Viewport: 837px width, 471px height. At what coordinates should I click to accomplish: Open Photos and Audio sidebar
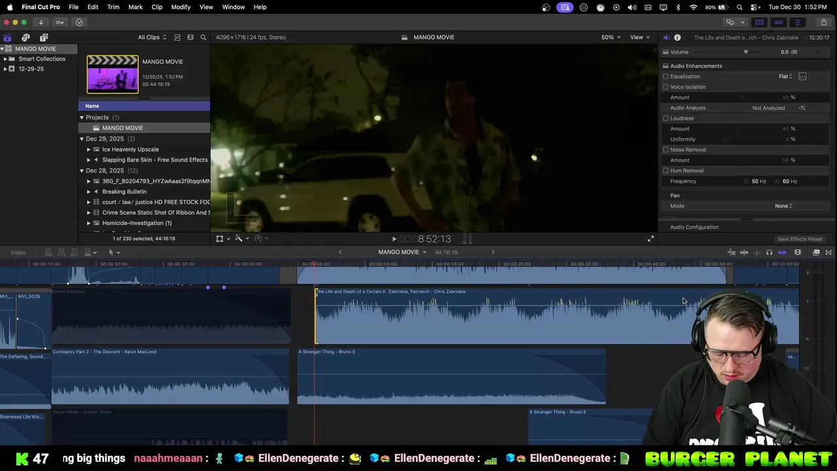tap(26, 37)
